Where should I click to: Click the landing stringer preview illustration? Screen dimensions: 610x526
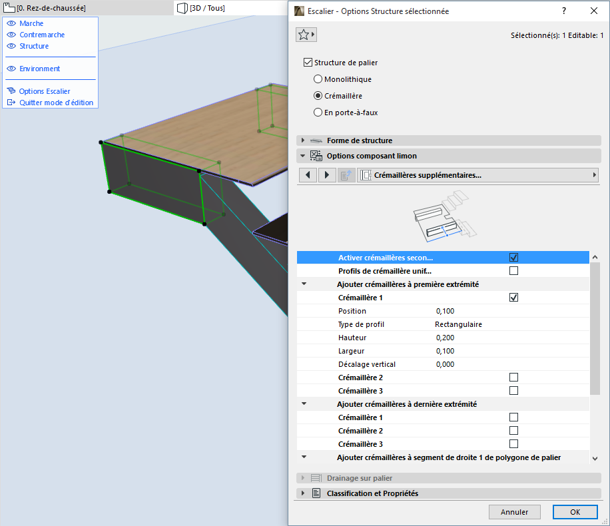(x=444, y=216)
